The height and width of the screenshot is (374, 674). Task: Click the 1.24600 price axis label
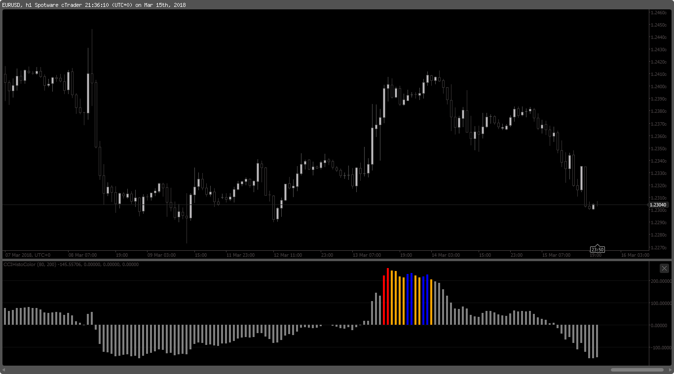pyautogui.click(x=659, y=12)
